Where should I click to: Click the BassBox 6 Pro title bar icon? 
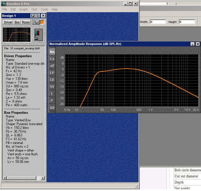click(x=3, y=3)
